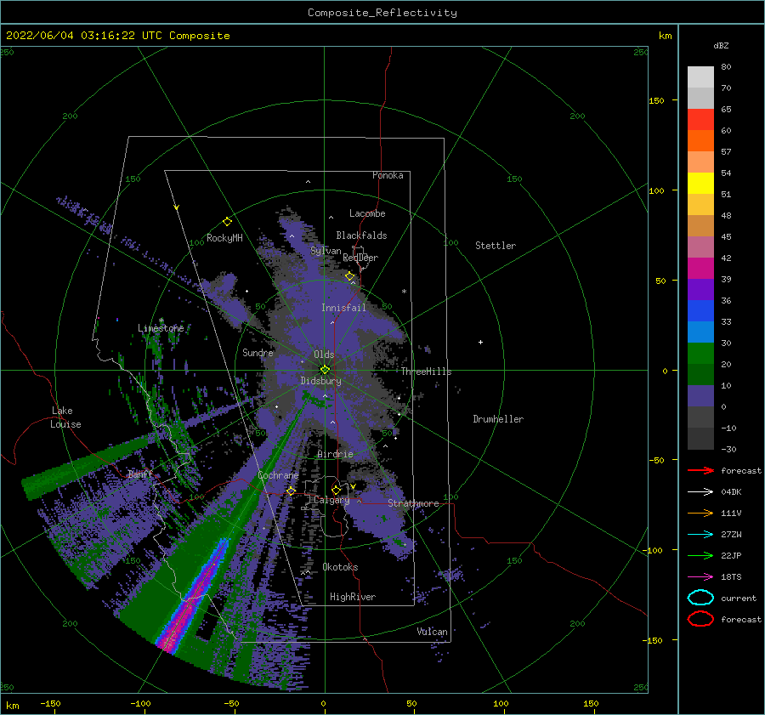Select the slate purple 10 dBZ swatch
This screenshot has width=765, height=715.
[700, 396]
